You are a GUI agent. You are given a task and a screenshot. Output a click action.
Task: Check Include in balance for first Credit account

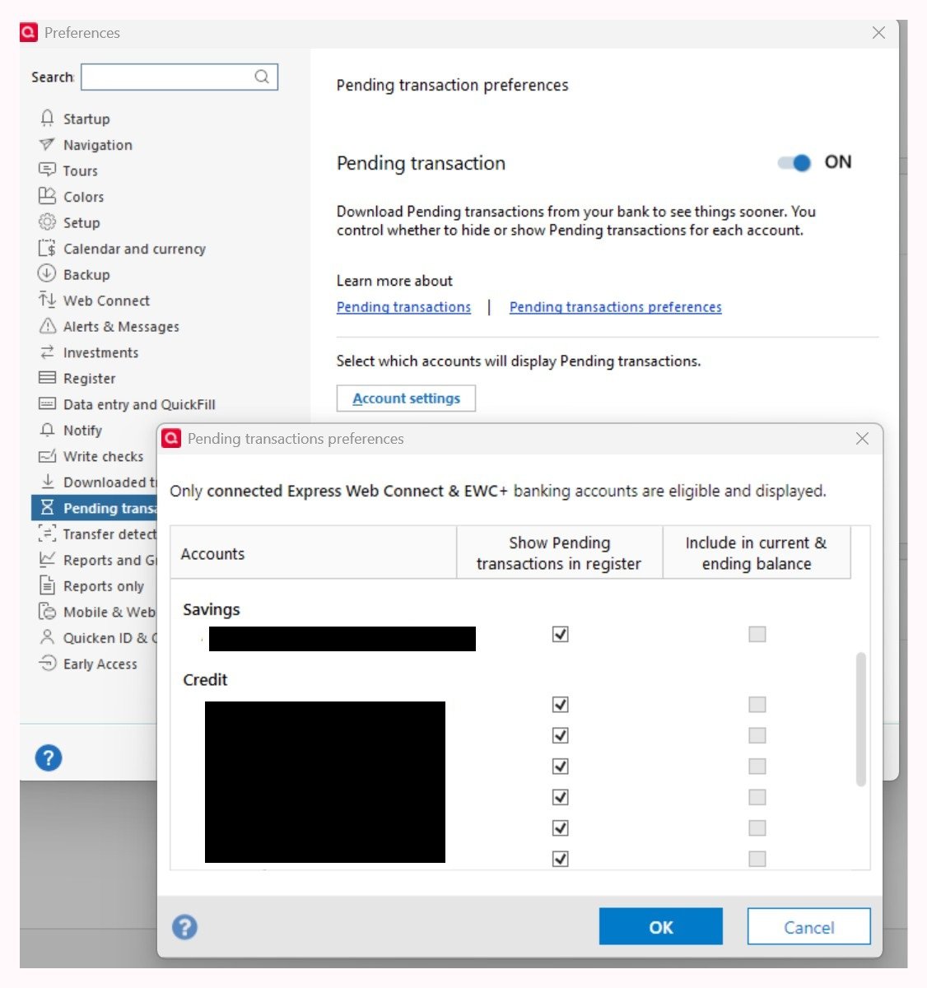click(x=757, y=705)
